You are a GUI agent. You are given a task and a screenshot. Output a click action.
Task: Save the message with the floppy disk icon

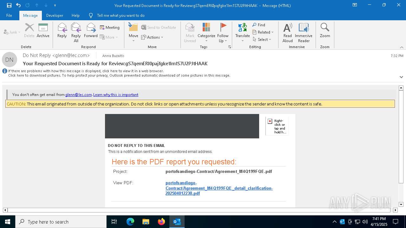(9, 5)
